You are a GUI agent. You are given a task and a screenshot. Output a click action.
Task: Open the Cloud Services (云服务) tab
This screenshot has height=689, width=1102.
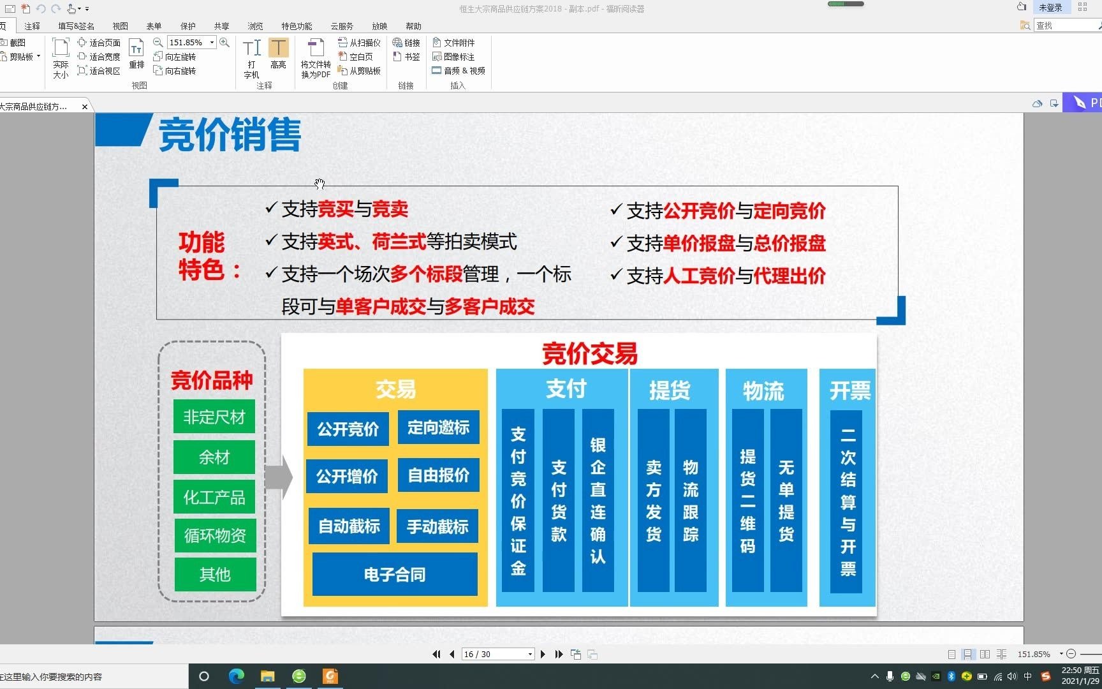(x=342, y=26)
